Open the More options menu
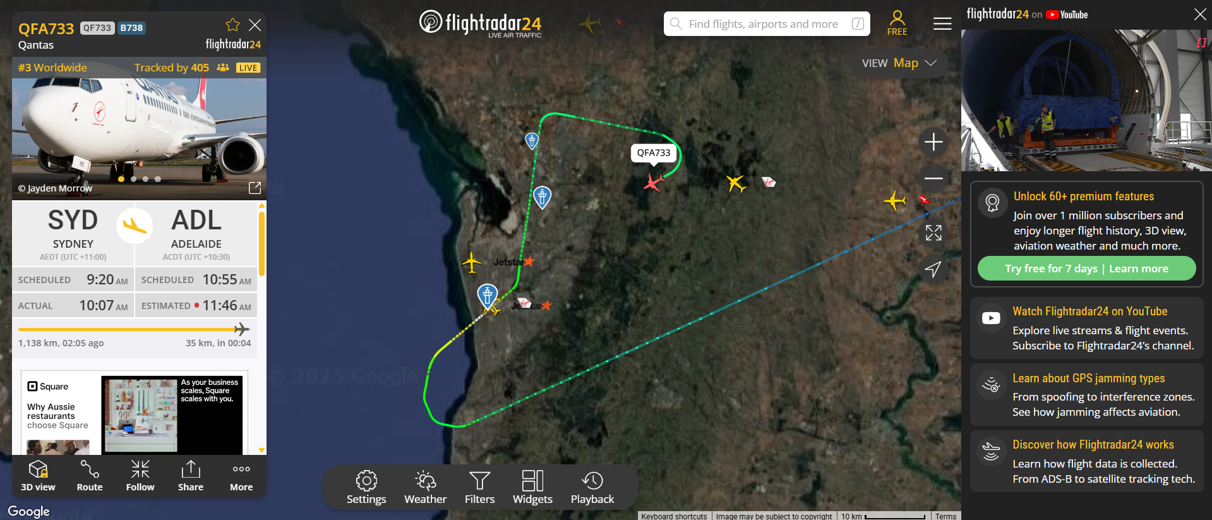 (241, 476)
